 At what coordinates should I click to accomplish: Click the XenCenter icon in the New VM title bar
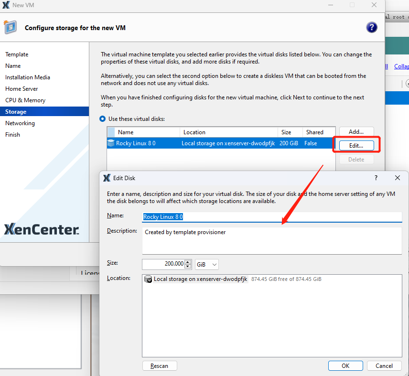pos(5,5)
